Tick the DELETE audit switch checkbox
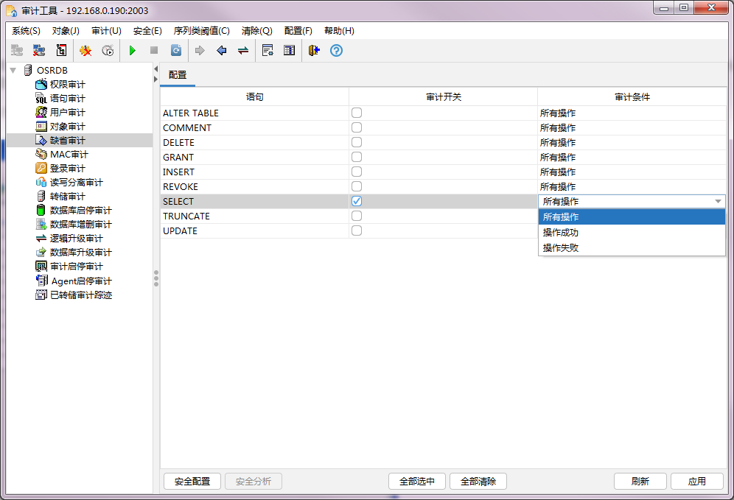 click(357, 142)
